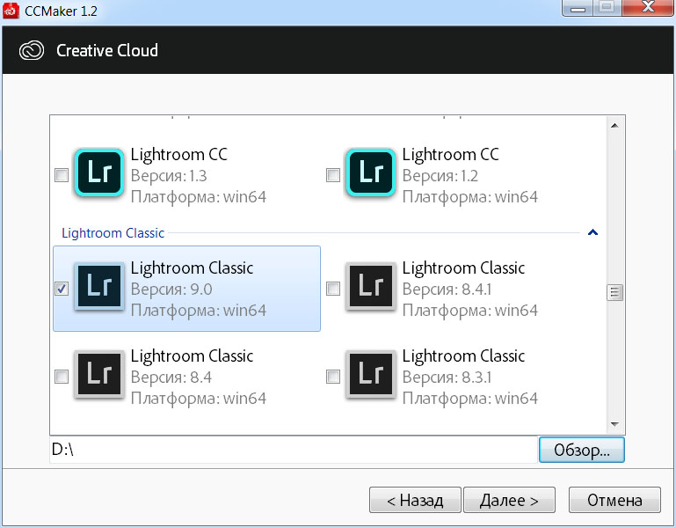Minimize the CCMaker window
This screenshot has height=528, width=676.
(578, 8)
